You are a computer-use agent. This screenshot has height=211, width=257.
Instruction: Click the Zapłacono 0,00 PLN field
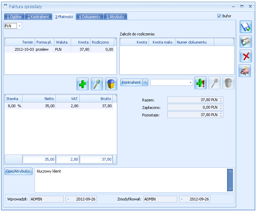point(195,107)
